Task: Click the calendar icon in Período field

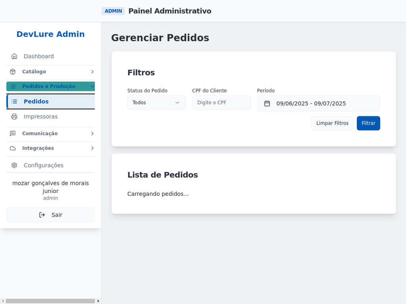Action: (267, 103)
